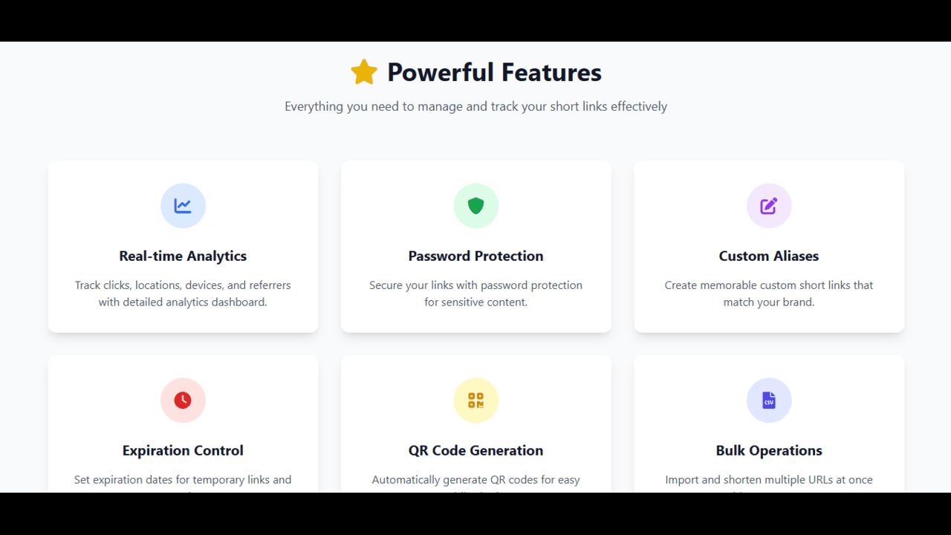Image resolution: width=951 pixels, height=535 pixels.
Task: Select the Password Protection card title
Action: pos(475,256)
